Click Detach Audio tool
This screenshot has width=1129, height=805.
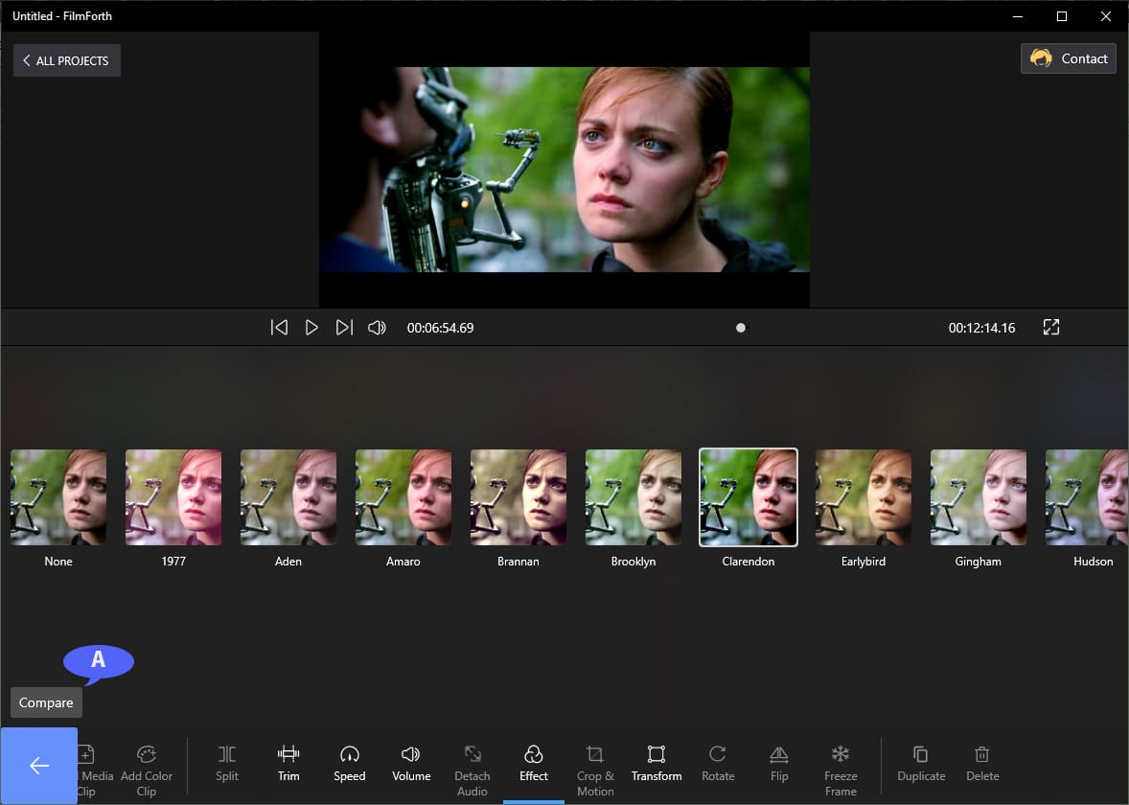472,771
